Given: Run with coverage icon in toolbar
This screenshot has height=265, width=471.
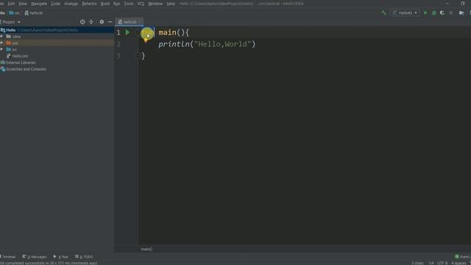Looking at the screenshot, I should coord(442,13).
